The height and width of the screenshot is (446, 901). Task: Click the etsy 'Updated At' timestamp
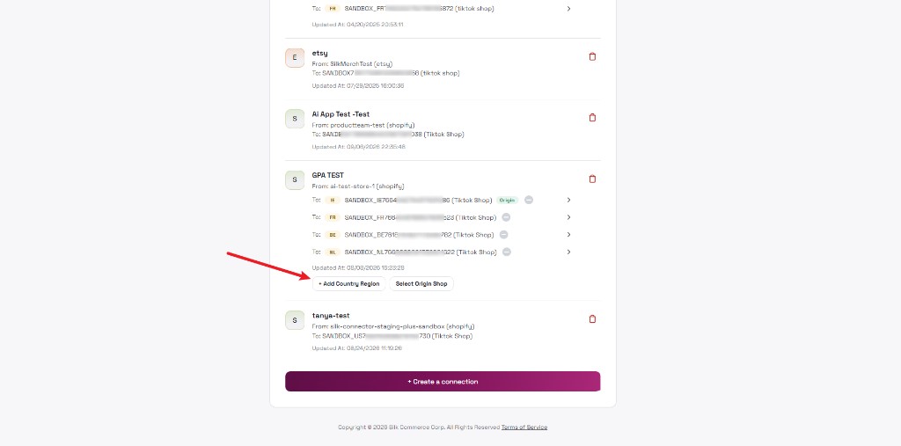[358, 85]
